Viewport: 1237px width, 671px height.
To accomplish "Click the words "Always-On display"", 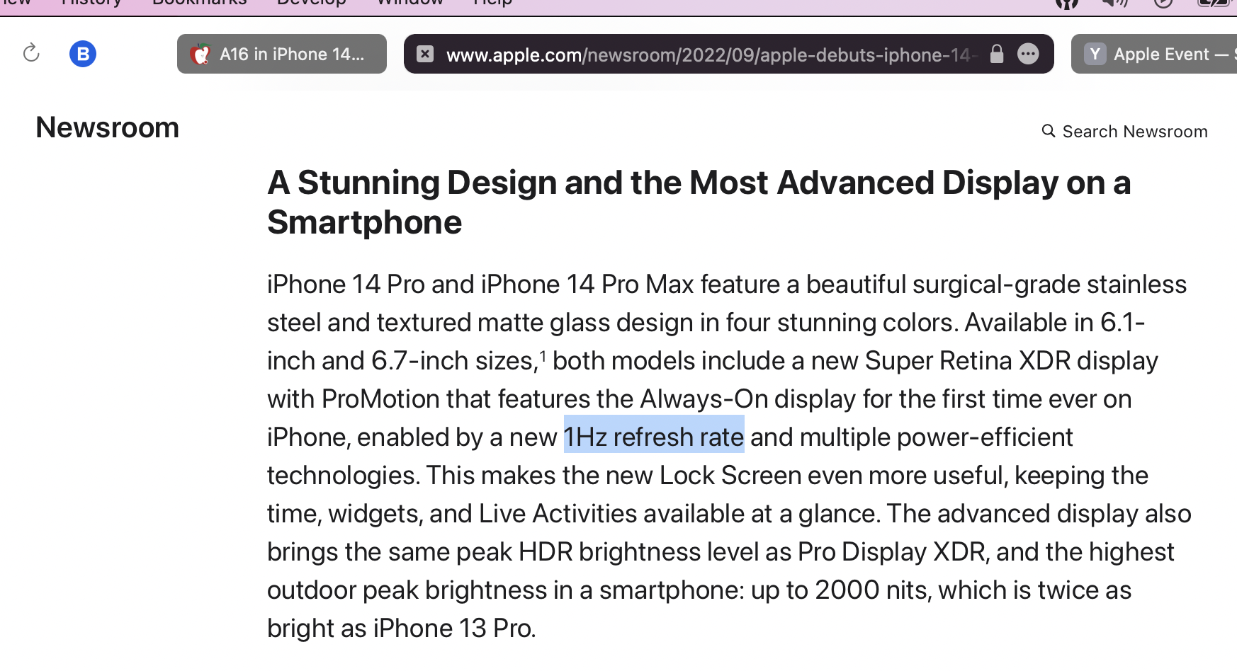I will (x=747, y=399).
